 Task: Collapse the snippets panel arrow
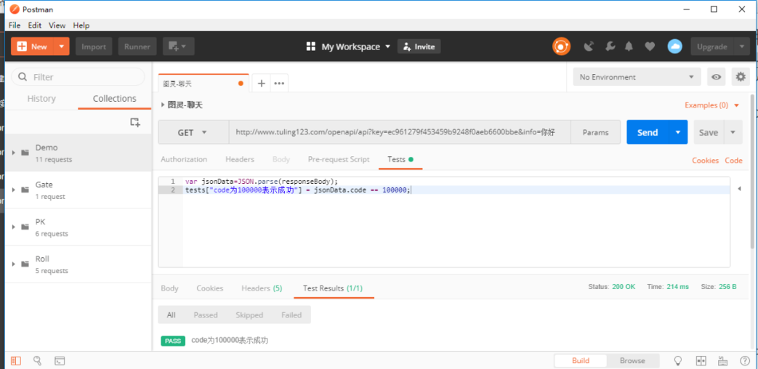(x=739, y=189)
